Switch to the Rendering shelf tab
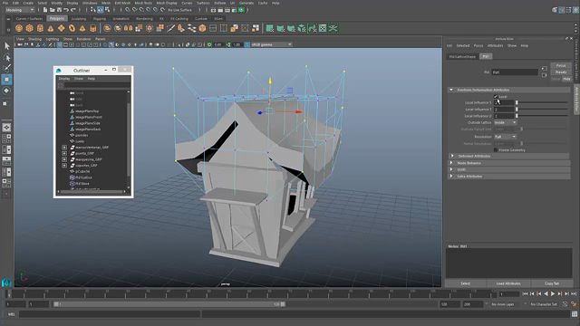Viewport: 580px width, 326px height. pyautogui.click(x=144, y=18)
